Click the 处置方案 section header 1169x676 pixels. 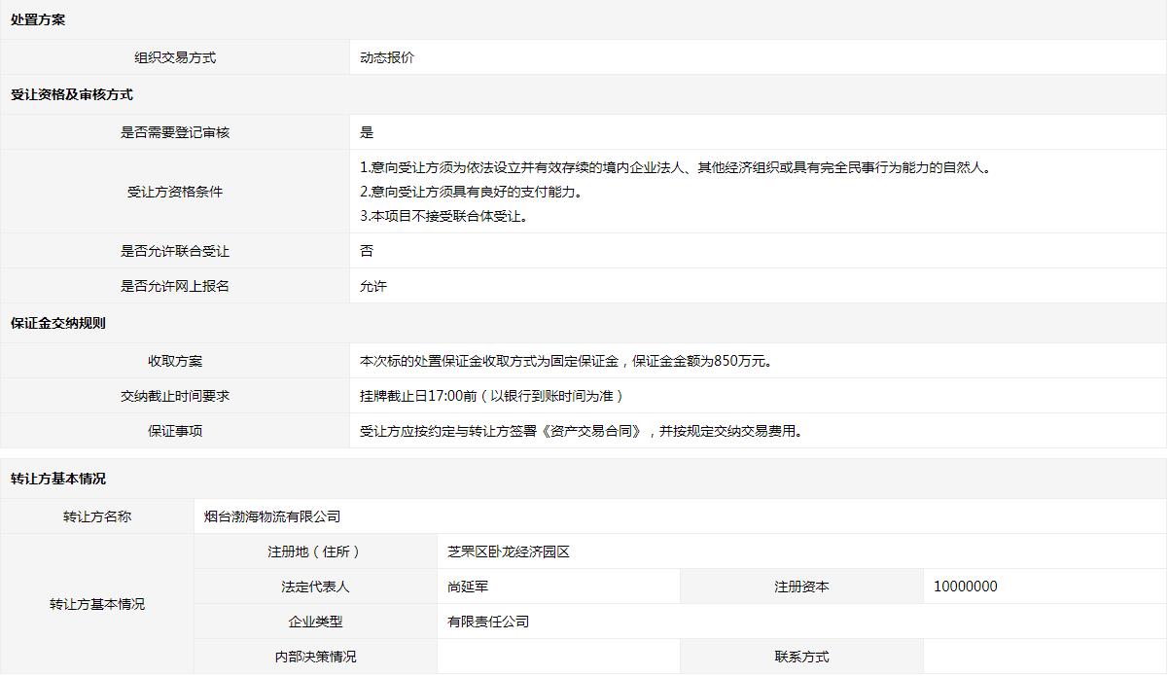pyautogui.click(x=38, y=19)
